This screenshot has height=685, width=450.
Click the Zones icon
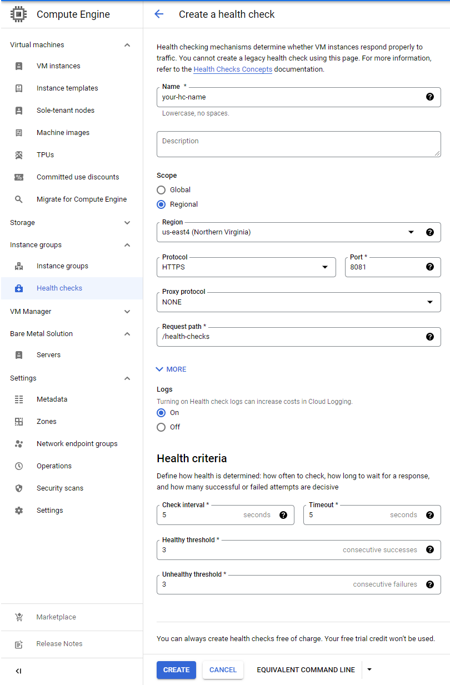point(19,422)
